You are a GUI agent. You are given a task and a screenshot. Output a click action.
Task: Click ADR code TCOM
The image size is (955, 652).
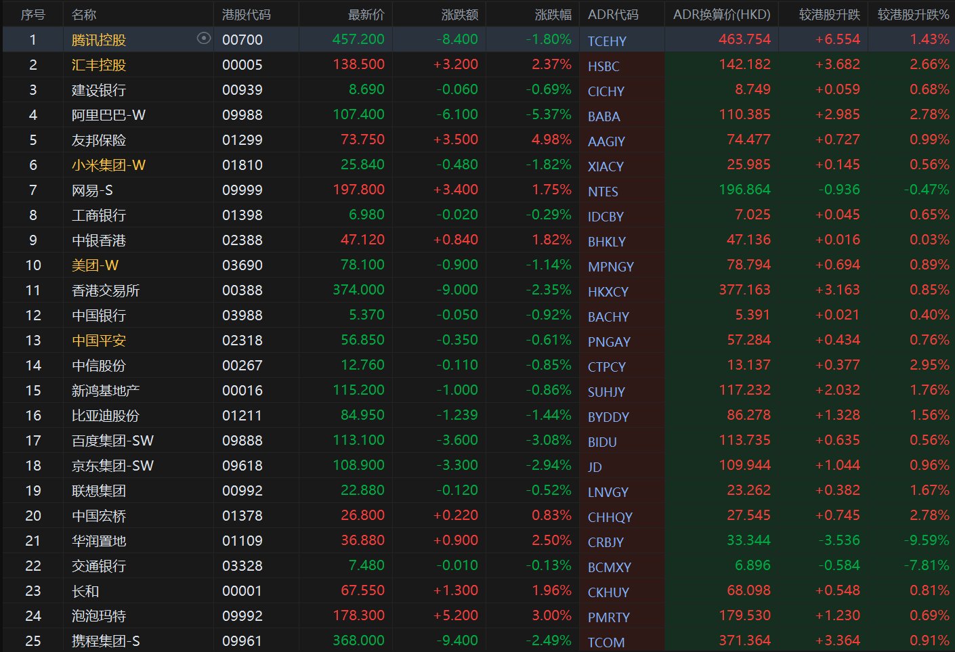point(606,643)
